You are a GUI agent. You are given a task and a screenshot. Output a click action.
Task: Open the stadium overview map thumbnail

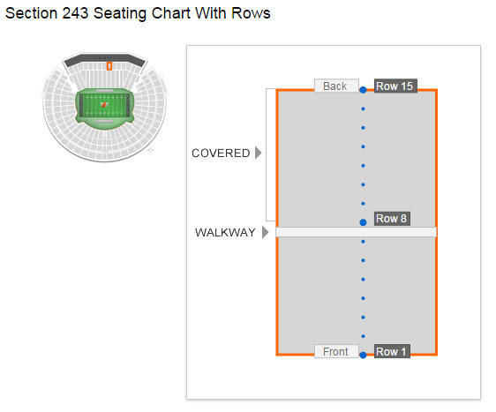[105, 108]
